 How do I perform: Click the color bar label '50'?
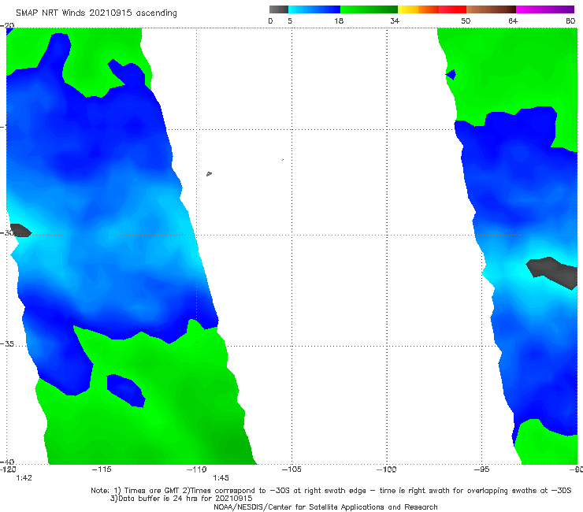click(x=466, y=20)
